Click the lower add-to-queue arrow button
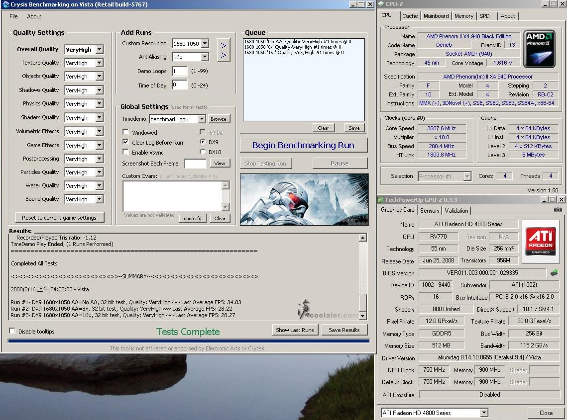This screenshot has height=420, width=567. 224,56
